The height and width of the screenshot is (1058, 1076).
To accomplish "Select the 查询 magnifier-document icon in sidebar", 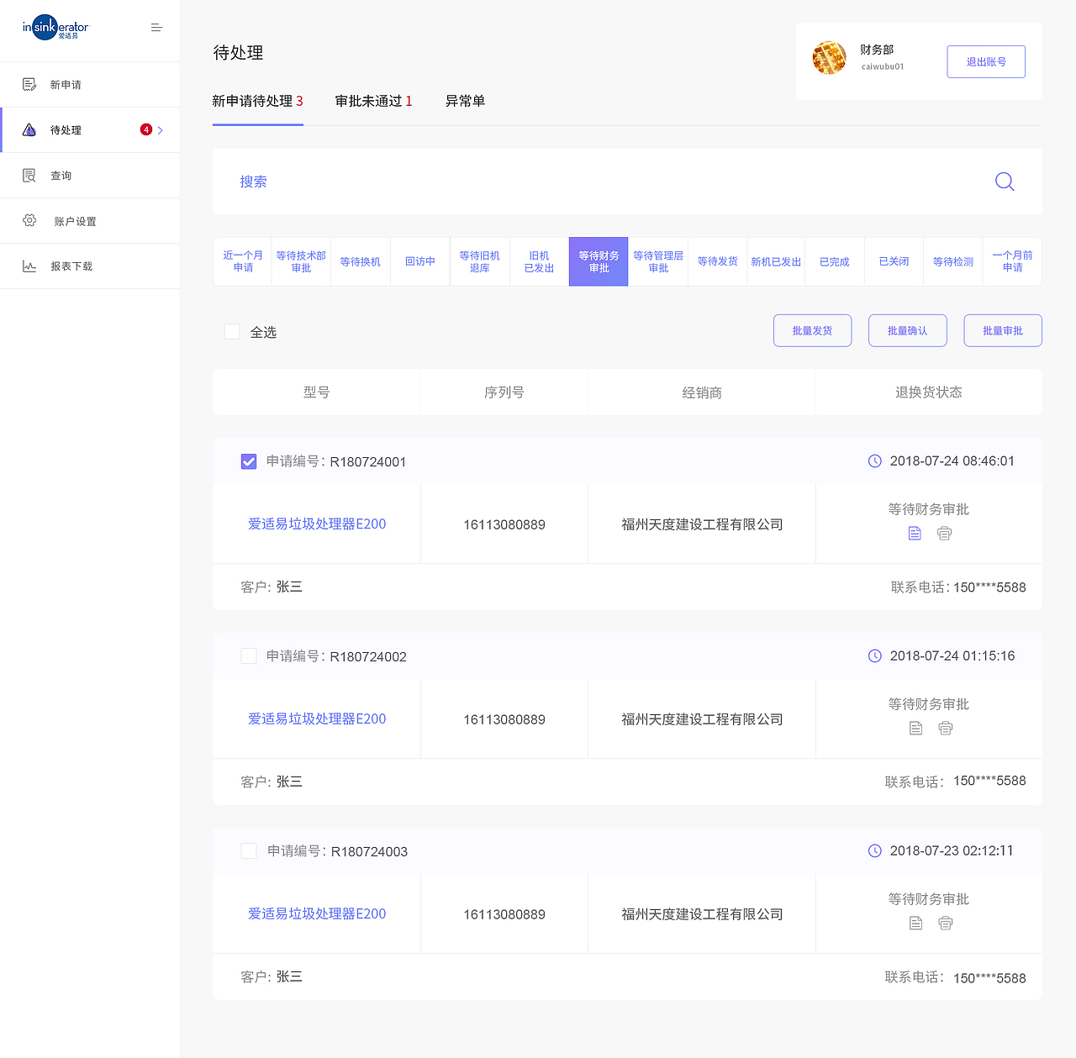I will [29, 175].
